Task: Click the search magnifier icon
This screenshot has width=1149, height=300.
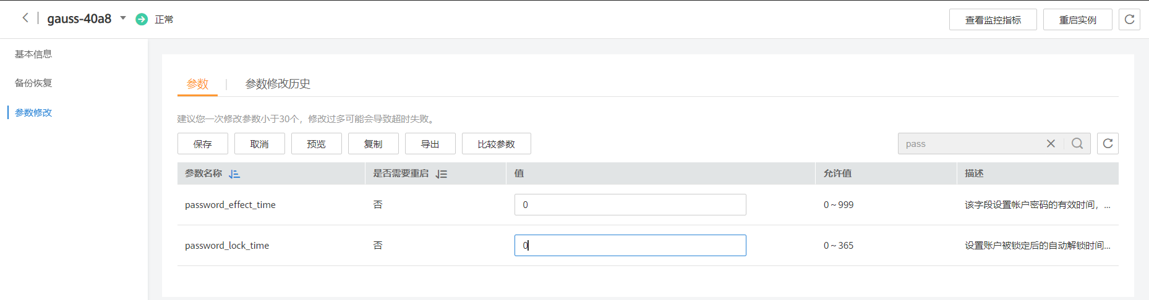Action: click(x=1077, y=144)
